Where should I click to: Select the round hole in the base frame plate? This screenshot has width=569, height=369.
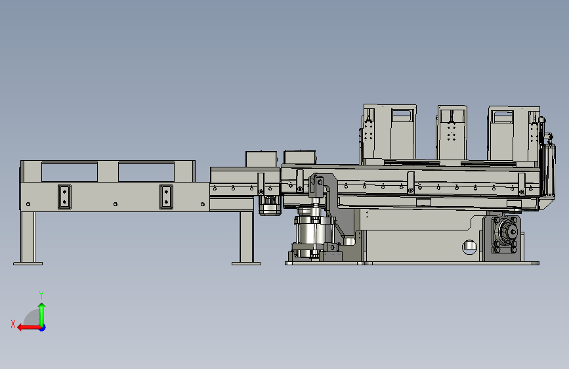click(470, 247)
